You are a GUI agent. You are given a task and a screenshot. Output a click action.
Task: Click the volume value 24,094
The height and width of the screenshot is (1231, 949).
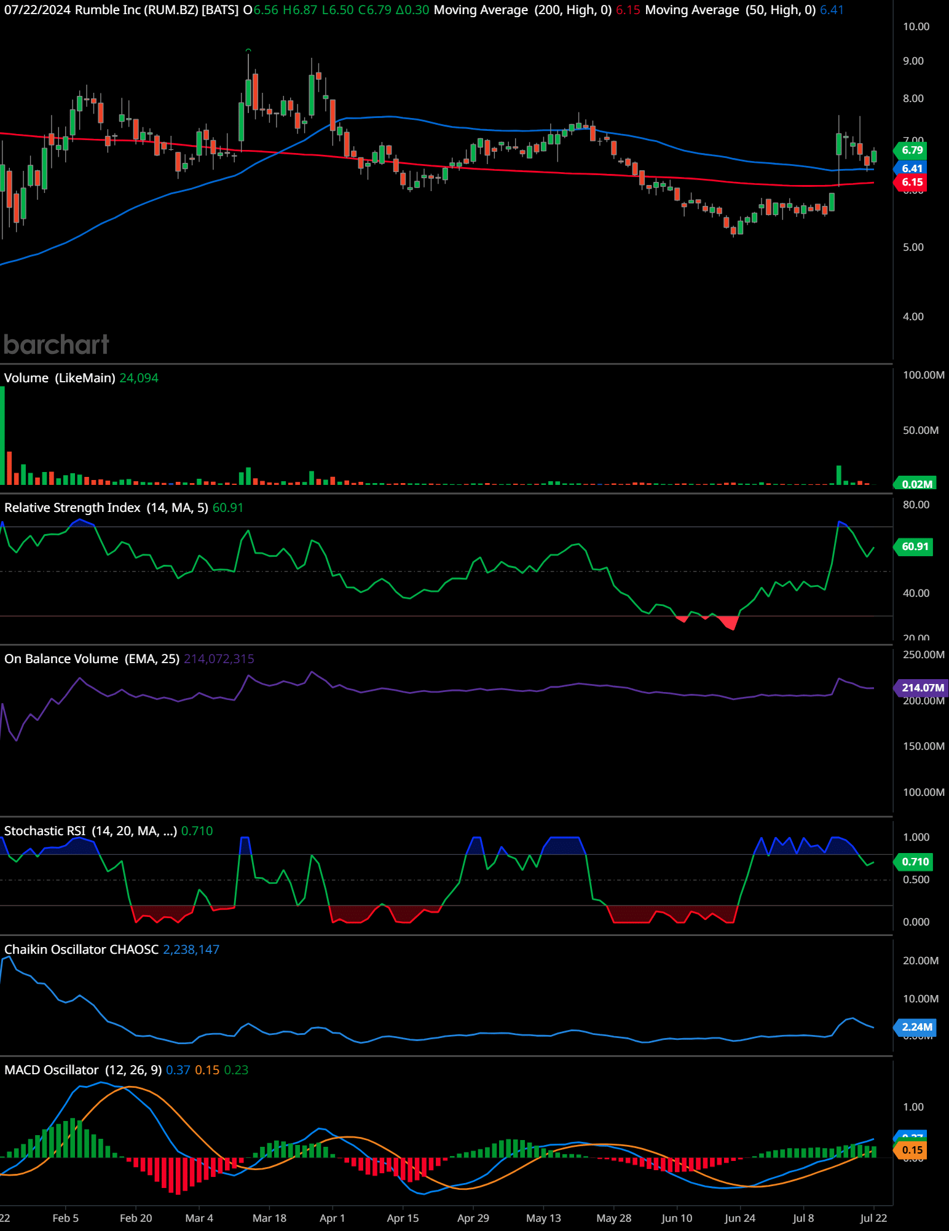click(139, 378)
